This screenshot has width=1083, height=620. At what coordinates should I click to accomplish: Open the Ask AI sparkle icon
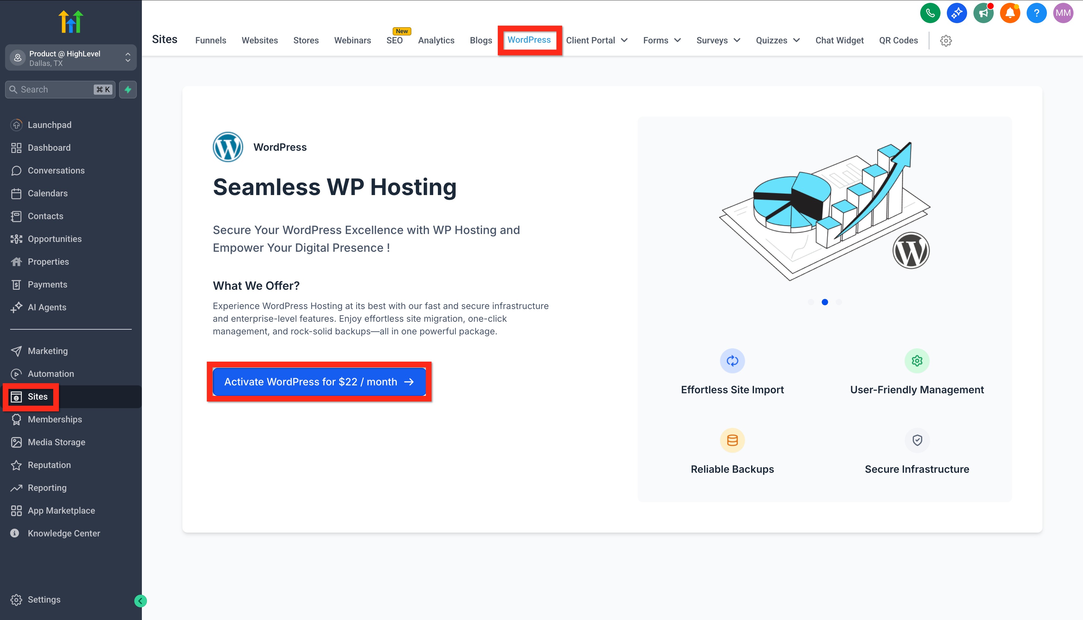(957, 13)
